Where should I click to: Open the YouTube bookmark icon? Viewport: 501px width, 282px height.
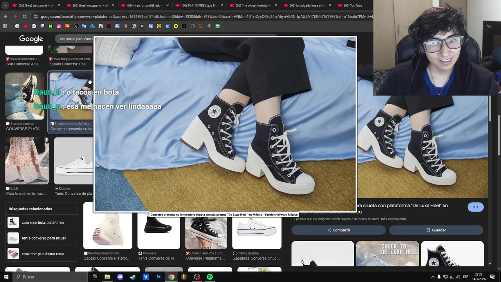tap(25, 26)
